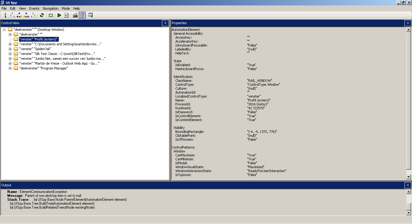This screenshot has height=224, width=412.
Task: Click the previous sibling navigation icon
Action: [x=26, y=15]
